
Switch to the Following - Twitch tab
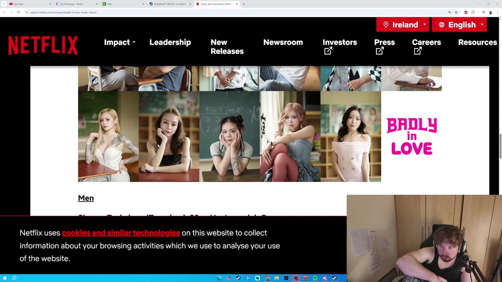pyautogui.click(x=76, y=4)
